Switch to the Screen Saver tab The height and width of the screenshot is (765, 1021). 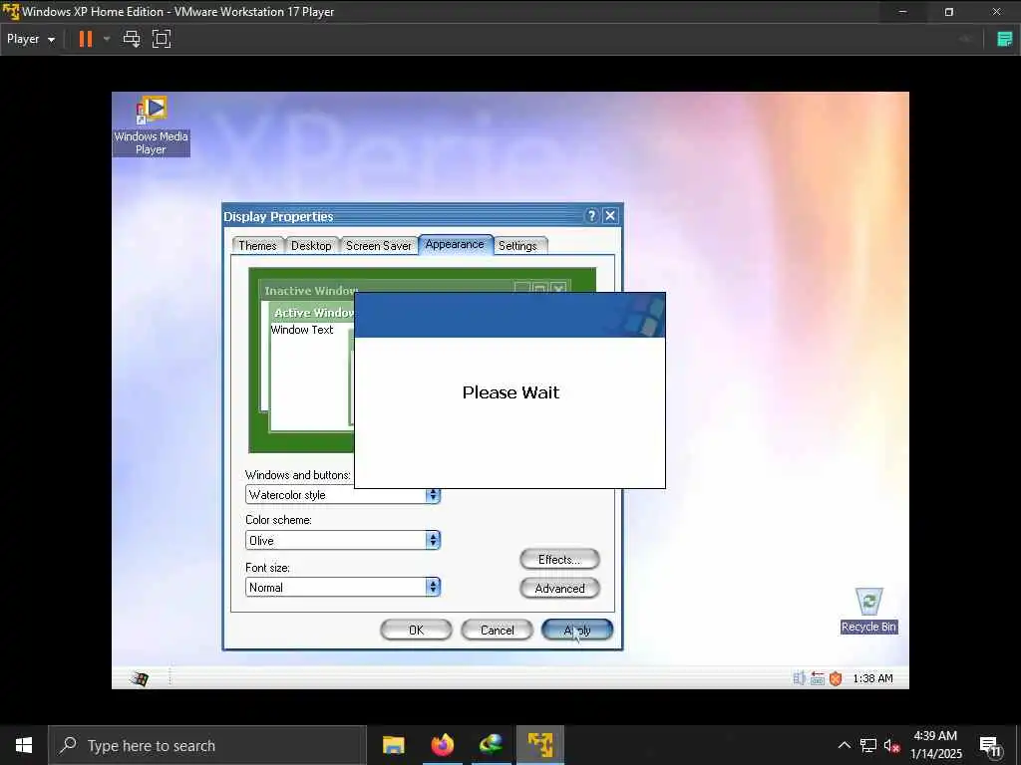[x=378, y=246]
